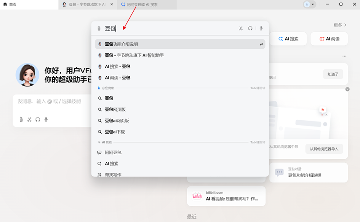Click the chat bubble icon beside 问问豆包

(99, 152)
